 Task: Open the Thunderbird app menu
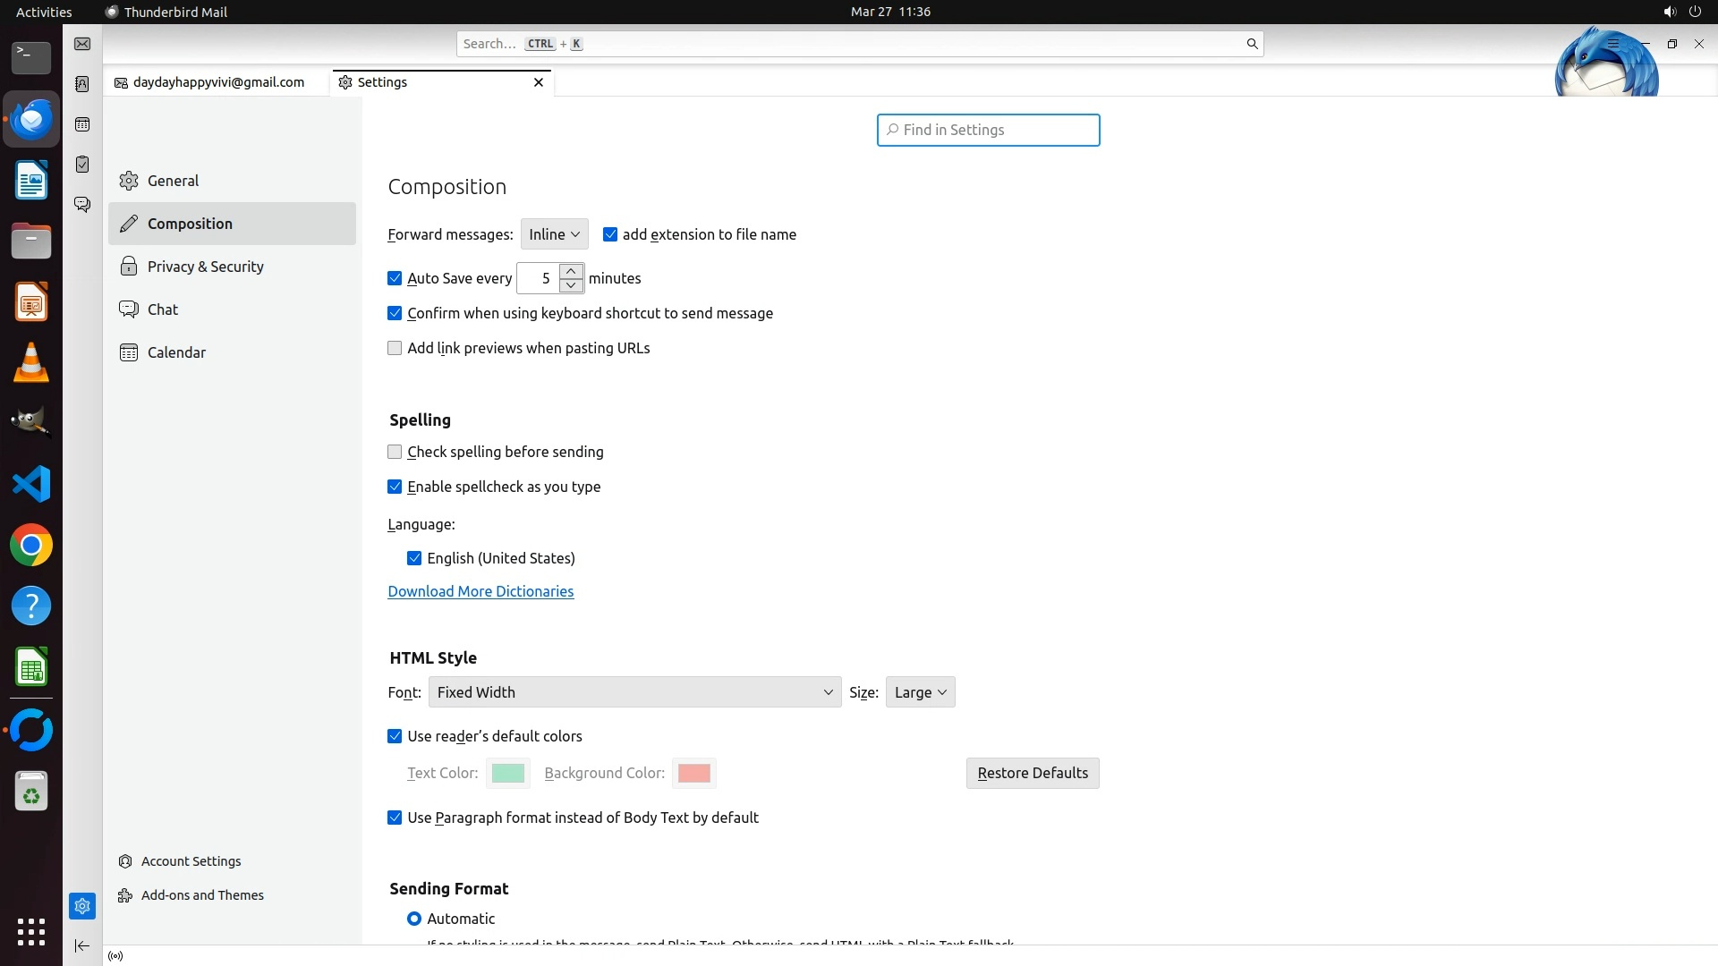click(1612, 44)
